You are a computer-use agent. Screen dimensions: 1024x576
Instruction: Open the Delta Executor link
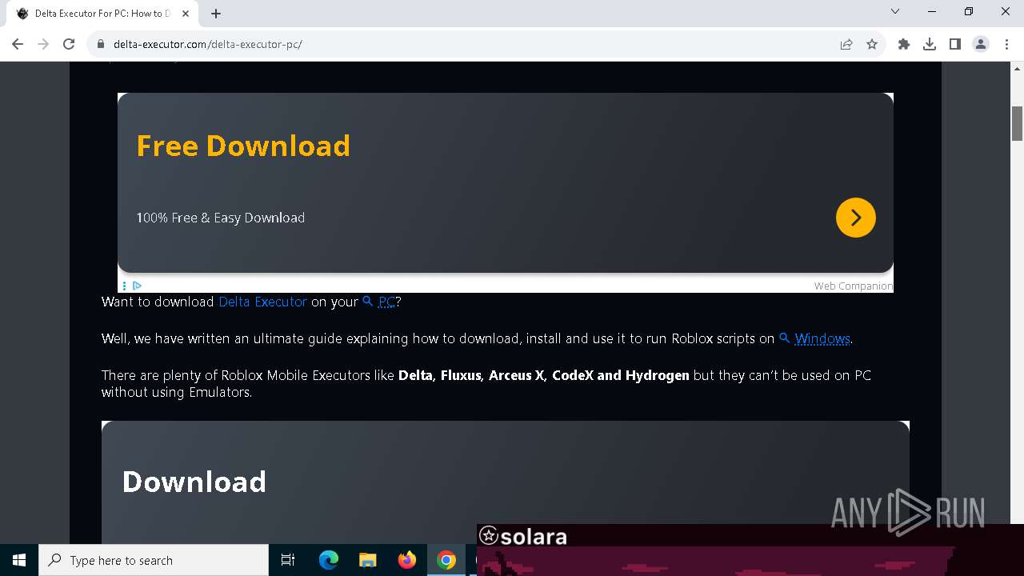262,302
